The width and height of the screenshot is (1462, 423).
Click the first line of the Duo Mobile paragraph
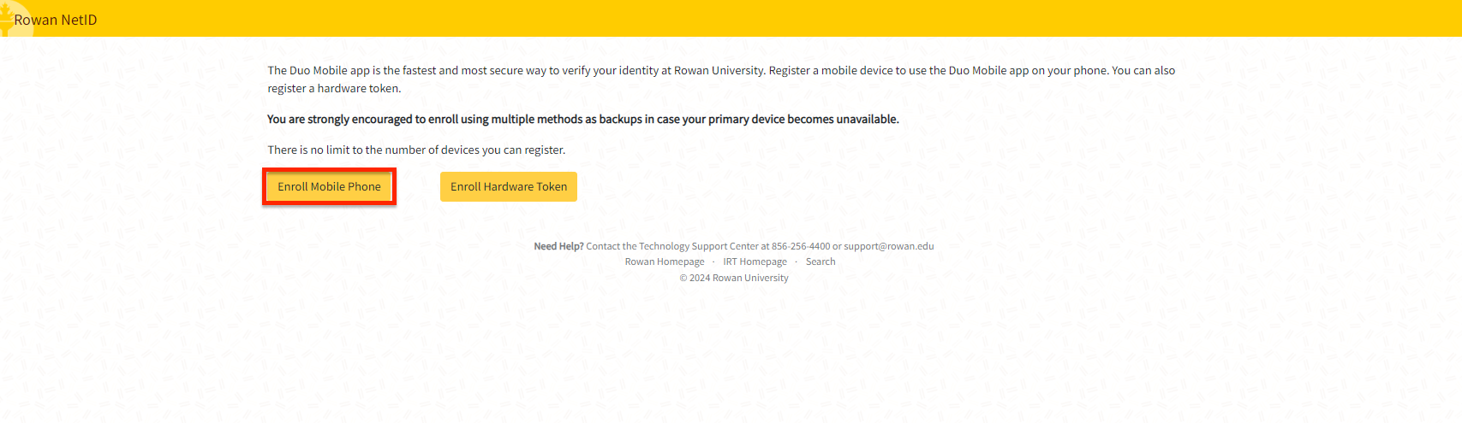click(x=720, y=70)
